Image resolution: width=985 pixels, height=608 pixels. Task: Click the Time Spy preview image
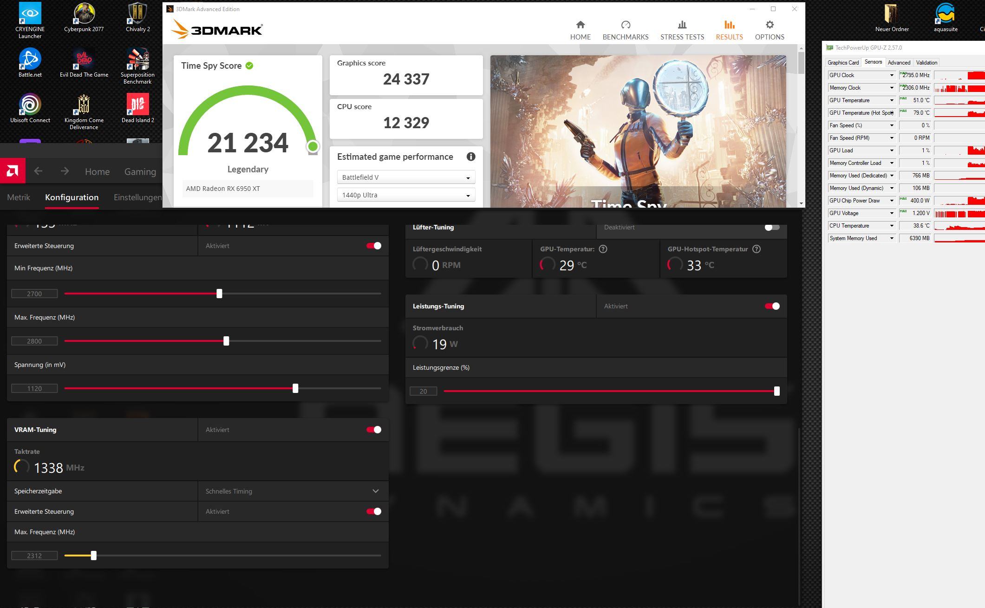click(638, 131)
